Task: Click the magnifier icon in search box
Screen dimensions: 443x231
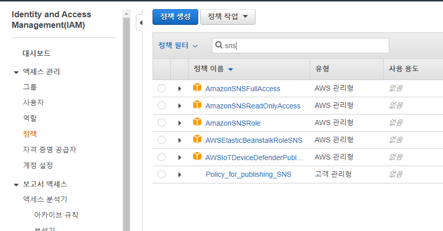Action: [x=218, y=45]
